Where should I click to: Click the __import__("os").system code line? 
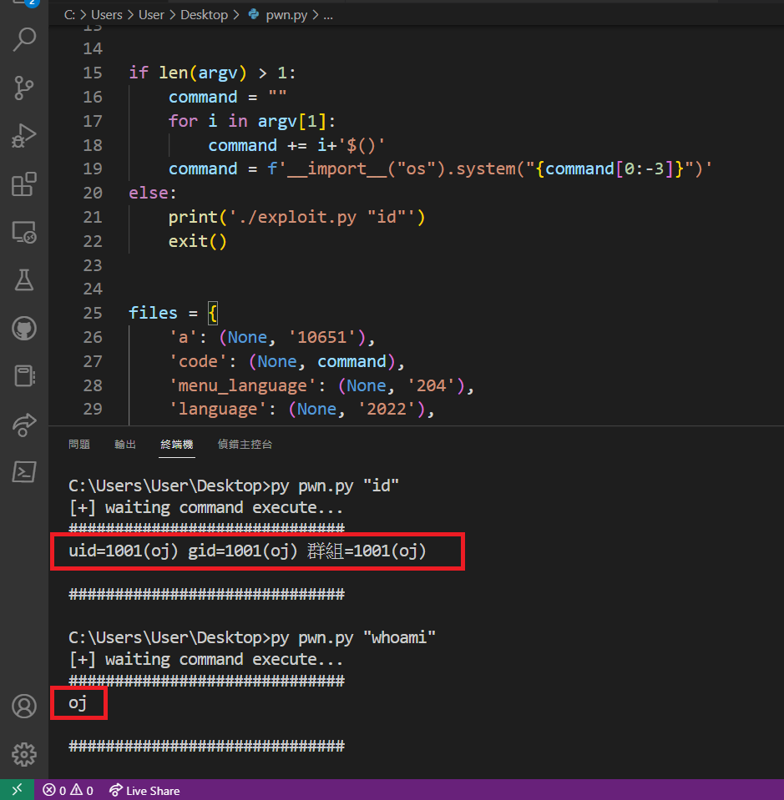pos(440,169)
